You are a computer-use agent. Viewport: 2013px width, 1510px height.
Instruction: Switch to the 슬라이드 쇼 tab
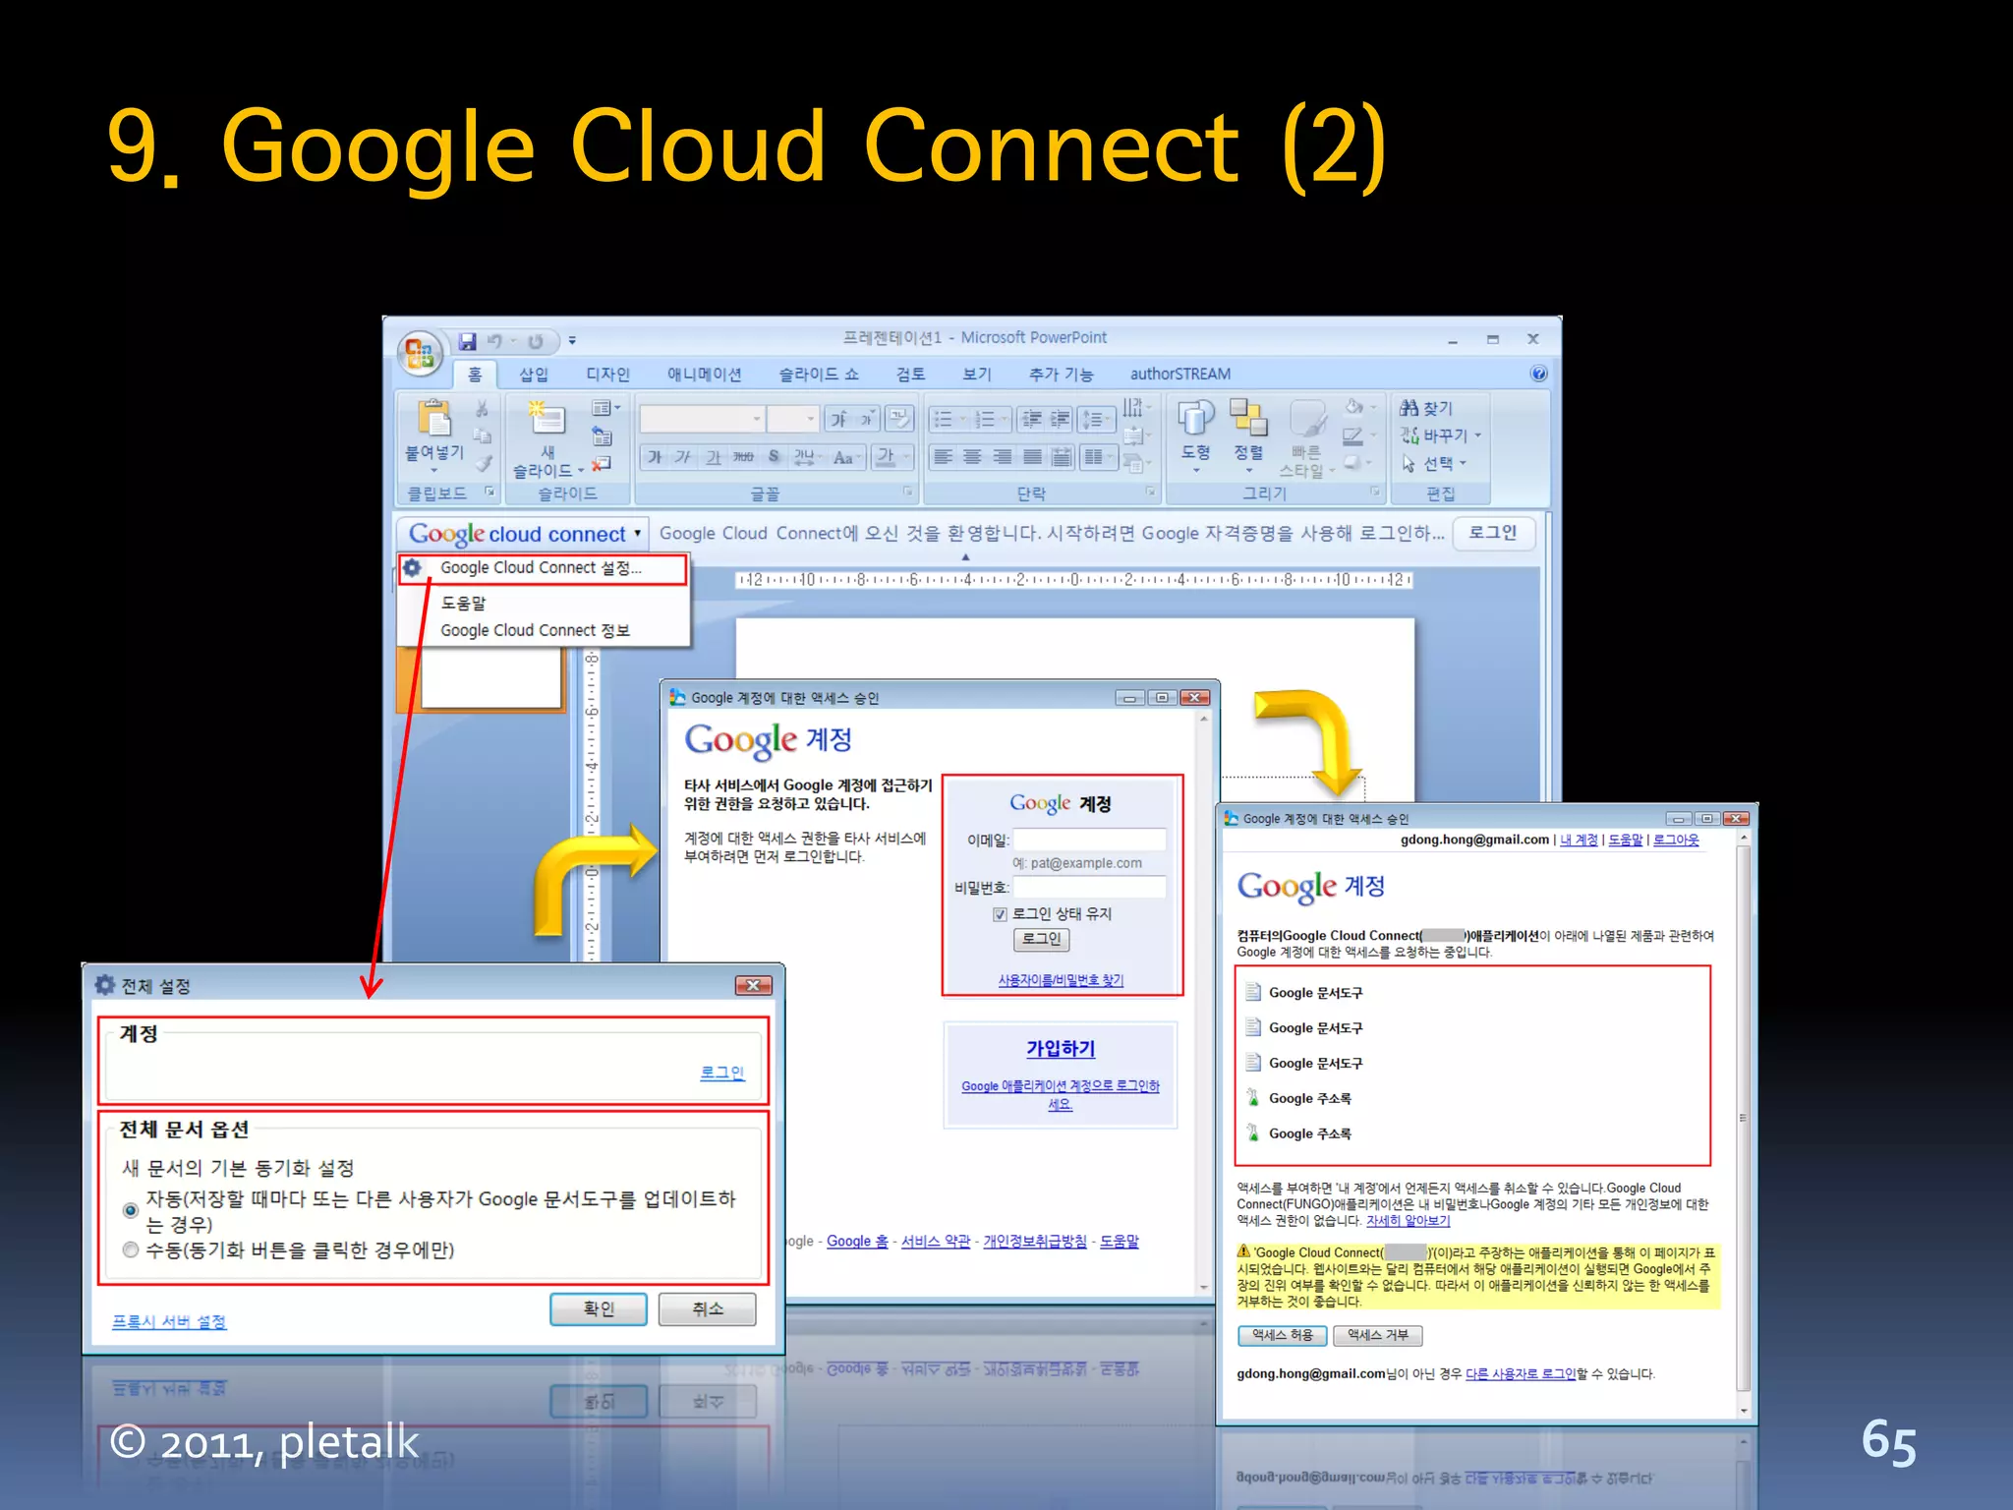click(x=819, y=375)
